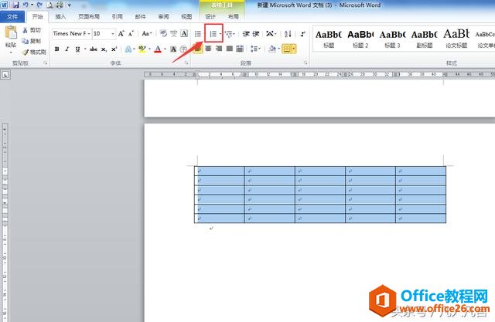Screen dimensions: 495x322
Task: Click the first cell of the table
Action: point(220,171)
